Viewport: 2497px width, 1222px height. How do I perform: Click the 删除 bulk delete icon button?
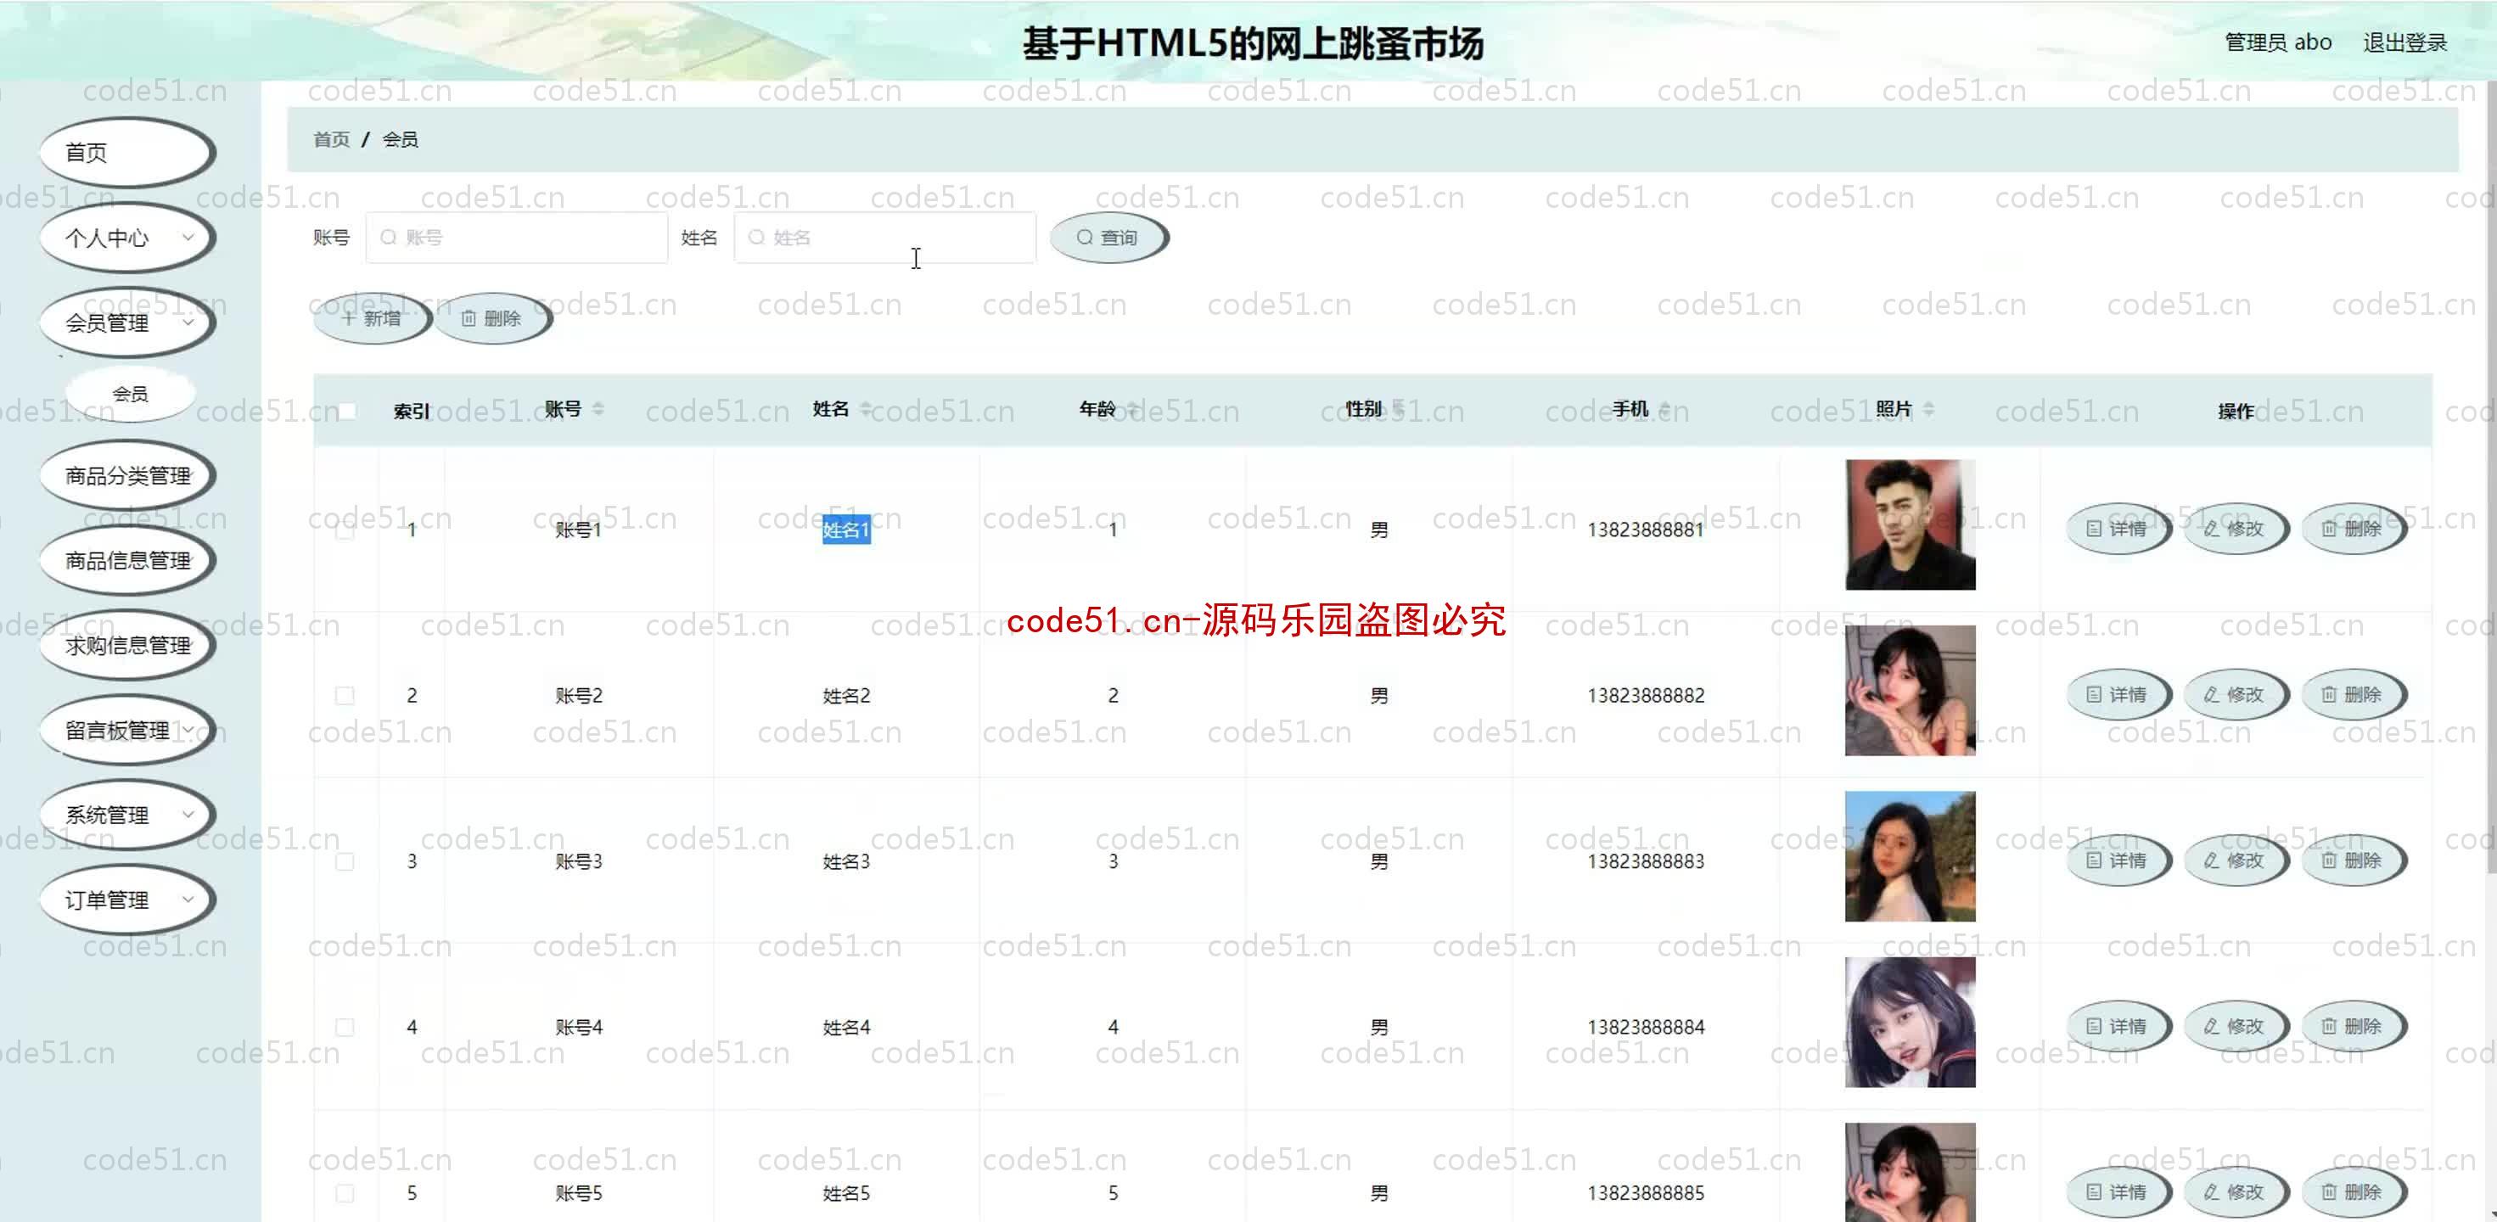point(492,317)
